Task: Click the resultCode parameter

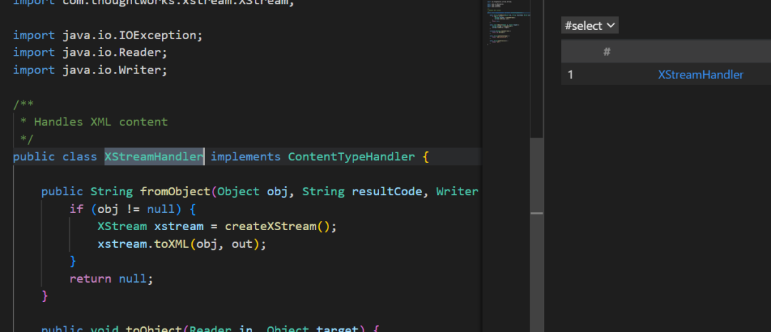Action: (x=386, y=191)
